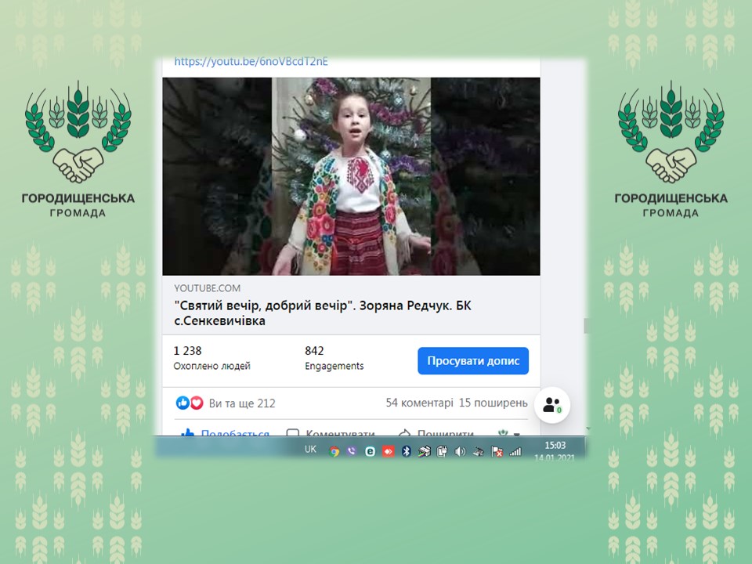Click the page scrollbar thumb
Screen dimensions: 752x564
(x=586, y=326)
